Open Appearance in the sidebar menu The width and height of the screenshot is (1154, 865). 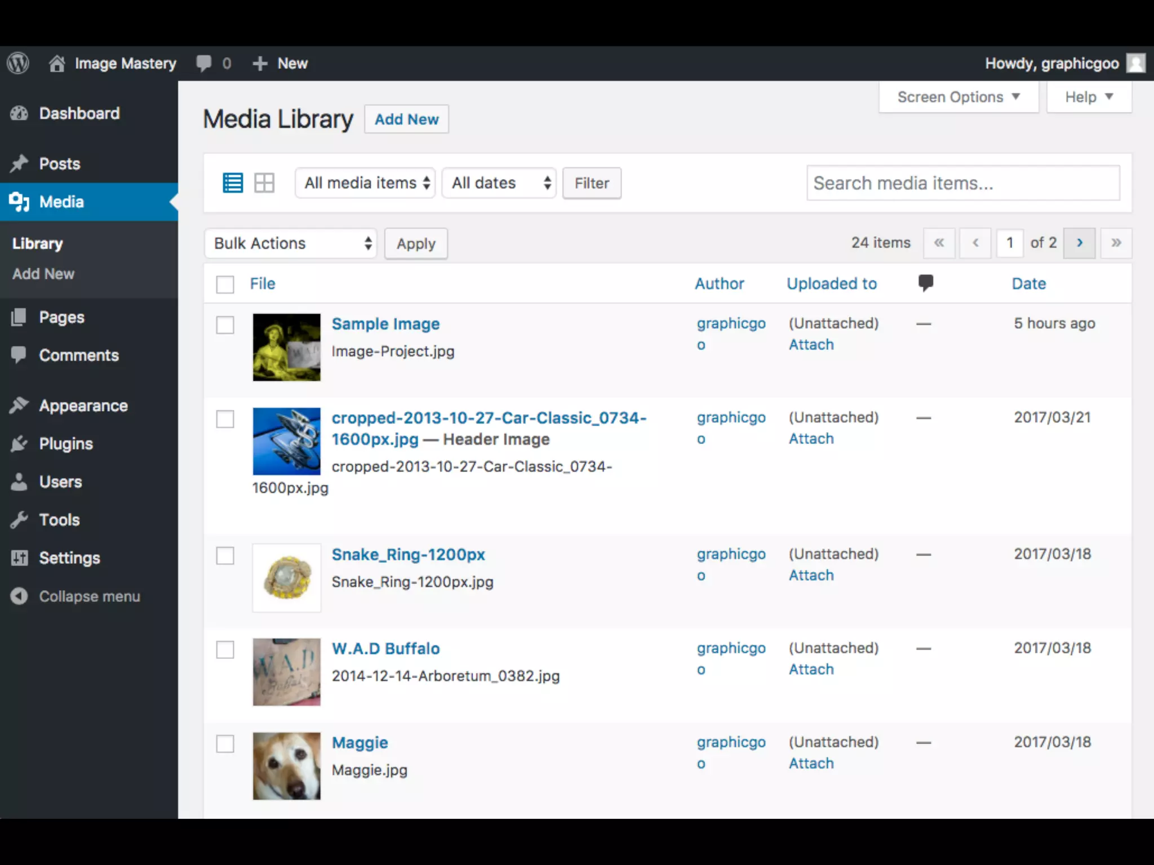pos(83,405)
